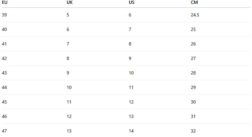Select EU size 39 cell
Image resolution: width=252 pixels, height=137 pixels.
tap(4, 15)
